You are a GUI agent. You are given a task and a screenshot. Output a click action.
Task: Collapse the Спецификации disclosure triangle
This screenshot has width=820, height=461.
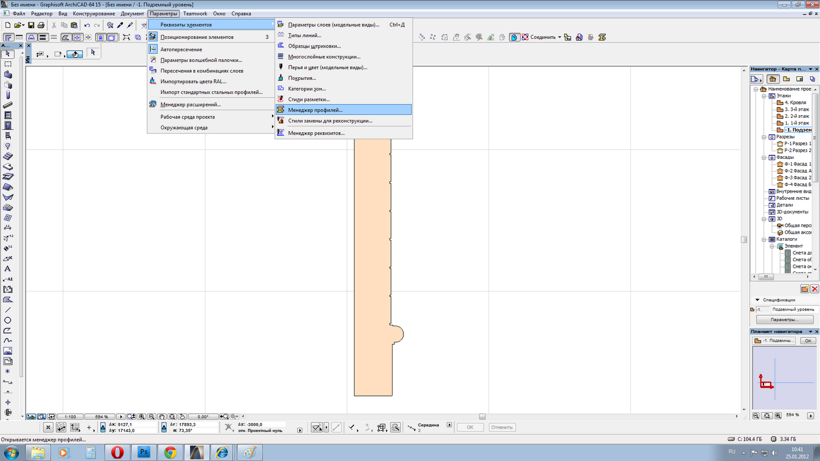pyautogui.click(x=757, y=300)
